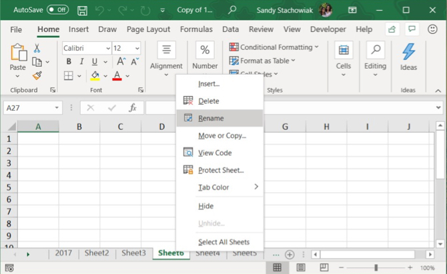Screen dimensions: 447x274
Task: Open the search magnifier in title bar
Action: pos(232,10)
